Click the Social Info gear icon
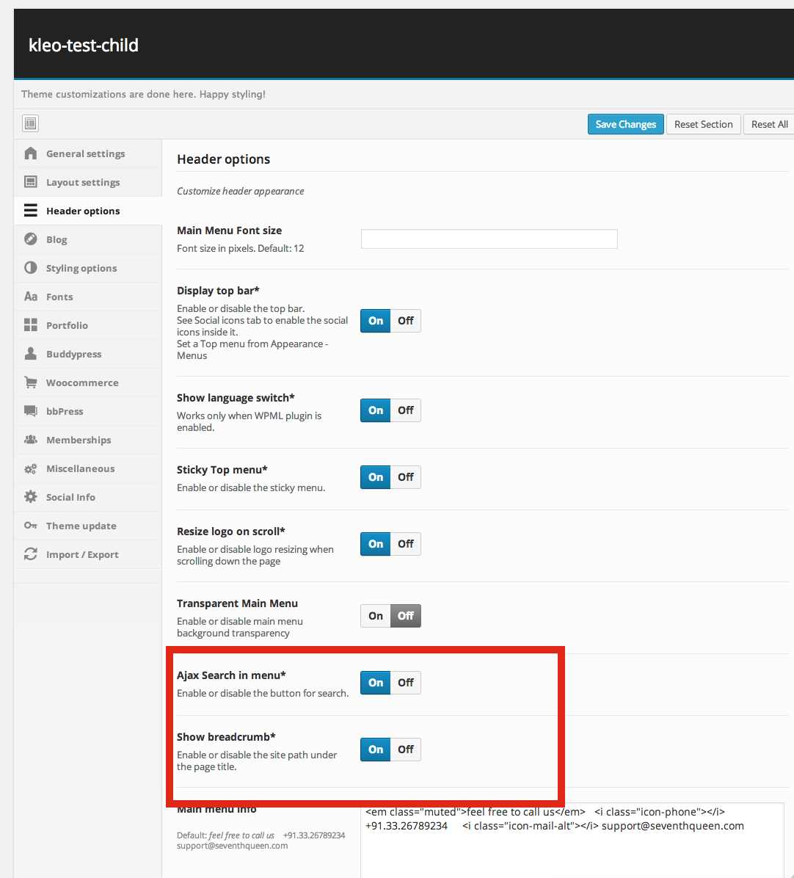This screenshot has width=794, height=878. pos(30,497)
